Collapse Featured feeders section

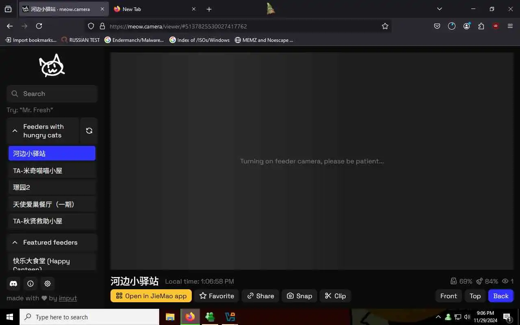click(52, 242)
